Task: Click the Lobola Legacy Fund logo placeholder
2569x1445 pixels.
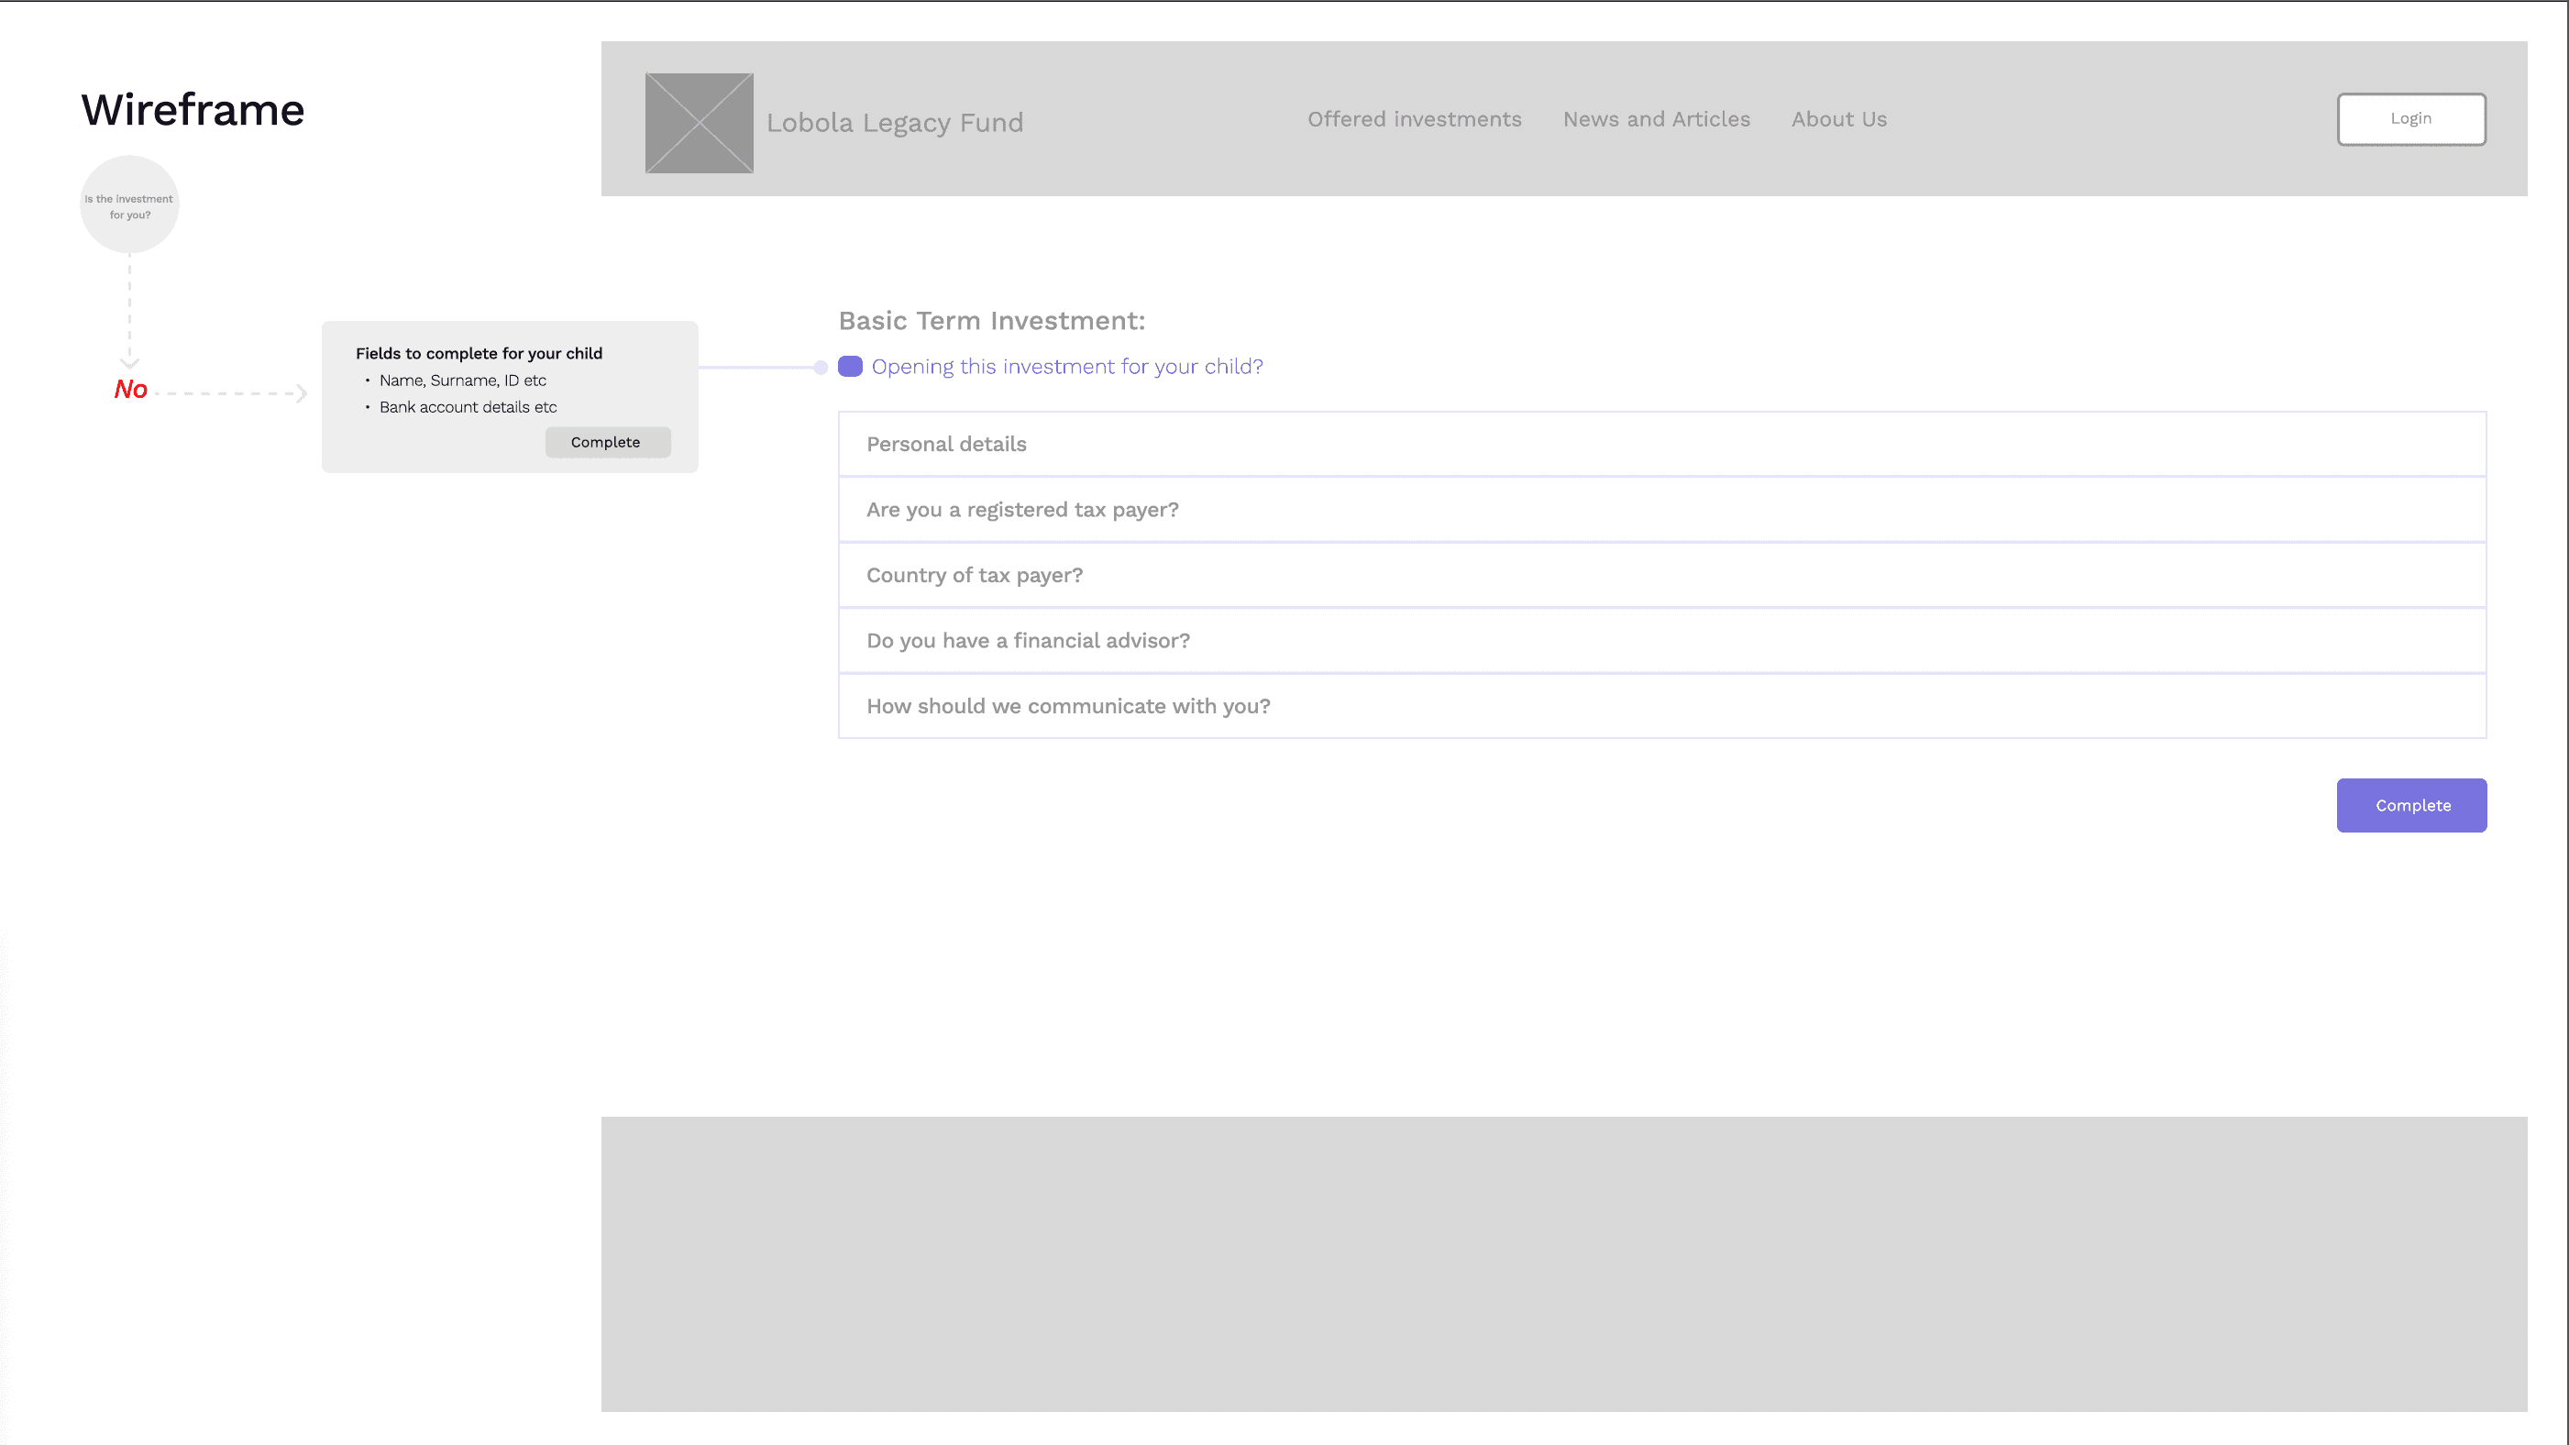Action: point(700,123)
